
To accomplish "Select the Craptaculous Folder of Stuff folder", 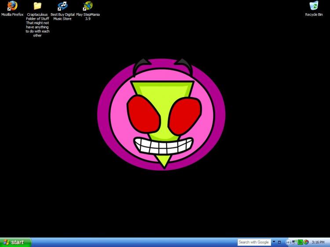I will click(37, 6).
